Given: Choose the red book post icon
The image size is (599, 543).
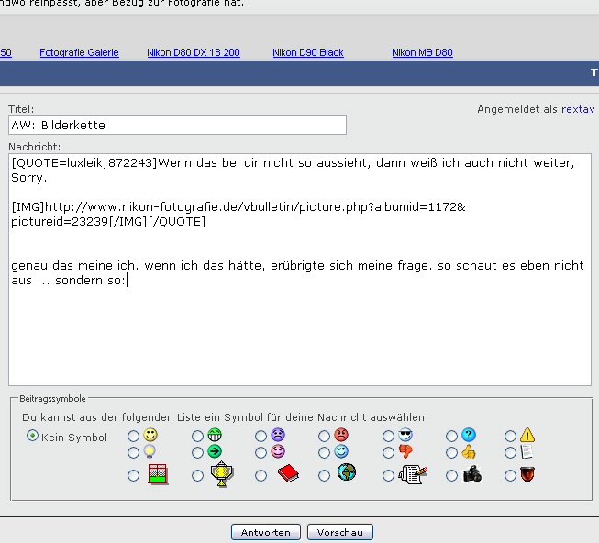Looking at the screenshot, I should [288, 473].
